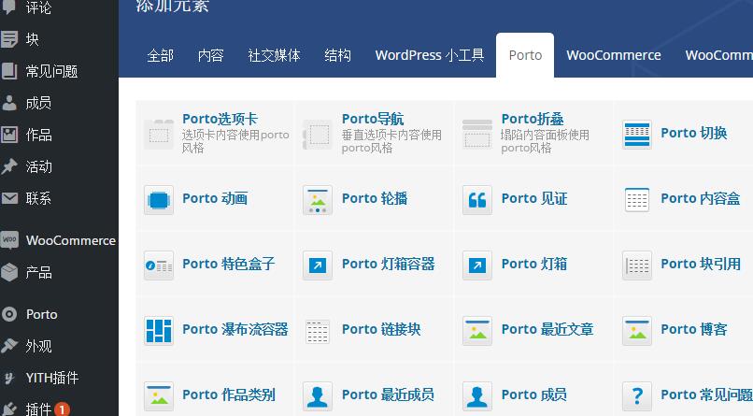The image size is (753, 416).
Task: Click the Porto折叠 accordion icon
Action: 477,134
